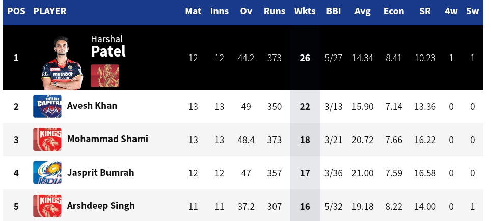491x221 pixels.
Task: Sort table by Wkts column header
Action: pyautogui.click(x=305, y=11)
